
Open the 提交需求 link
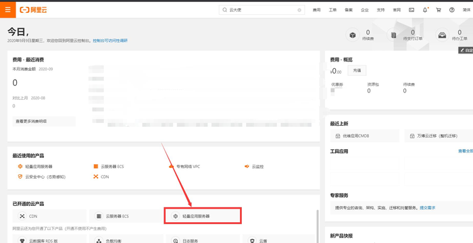(x=428, y=208)
